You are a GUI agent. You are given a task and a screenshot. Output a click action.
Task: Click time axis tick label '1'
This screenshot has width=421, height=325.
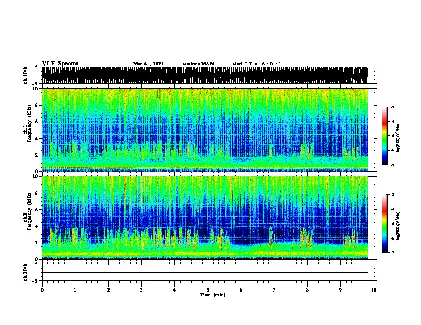pyautogui.click(x=75, y=290)
